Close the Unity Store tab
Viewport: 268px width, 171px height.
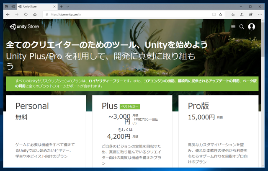click(54, 7)
